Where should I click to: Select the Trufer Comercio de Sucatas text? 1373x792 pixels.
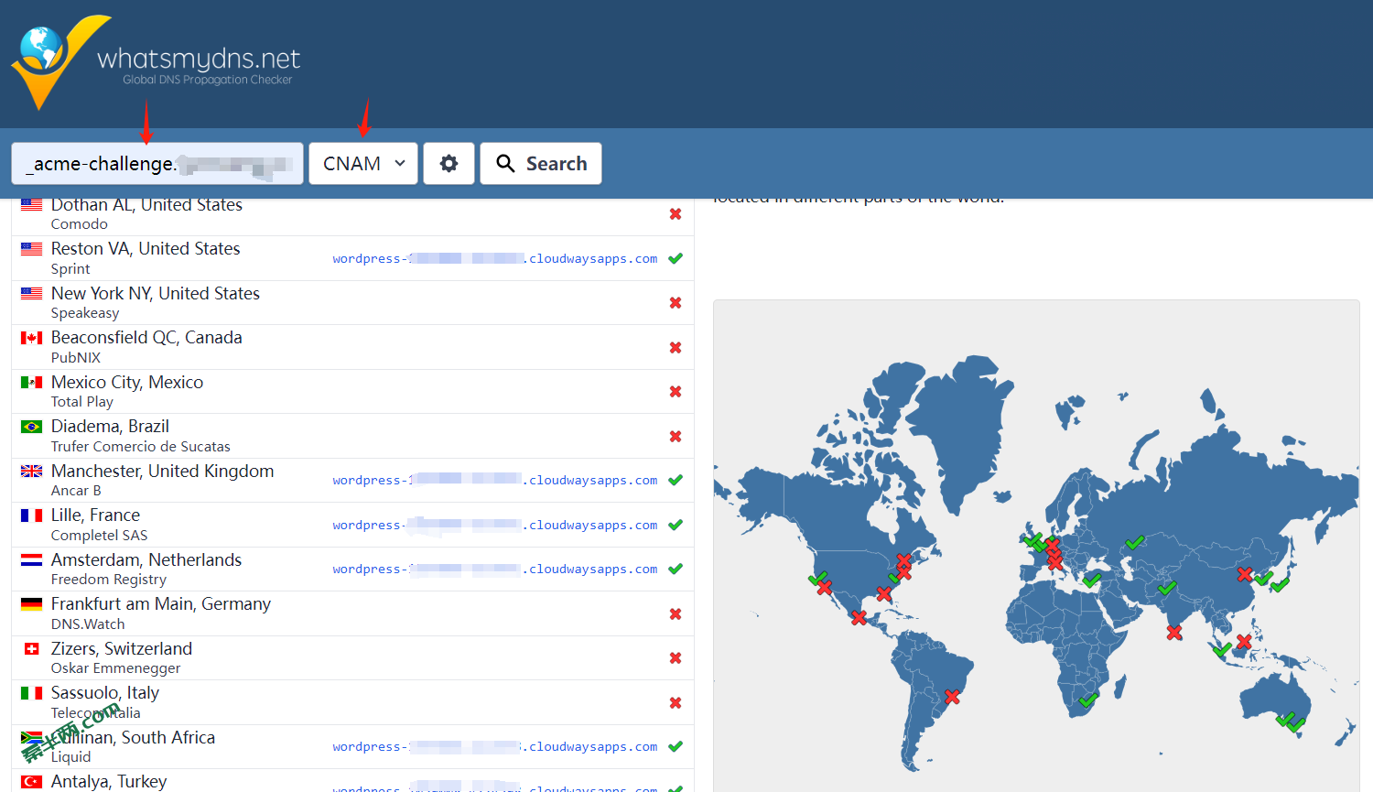point(141,446)
